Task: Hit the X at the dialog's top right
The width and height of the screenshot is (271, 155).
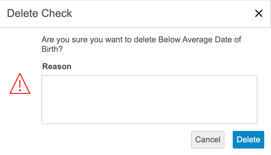Action: click(258, 13)
